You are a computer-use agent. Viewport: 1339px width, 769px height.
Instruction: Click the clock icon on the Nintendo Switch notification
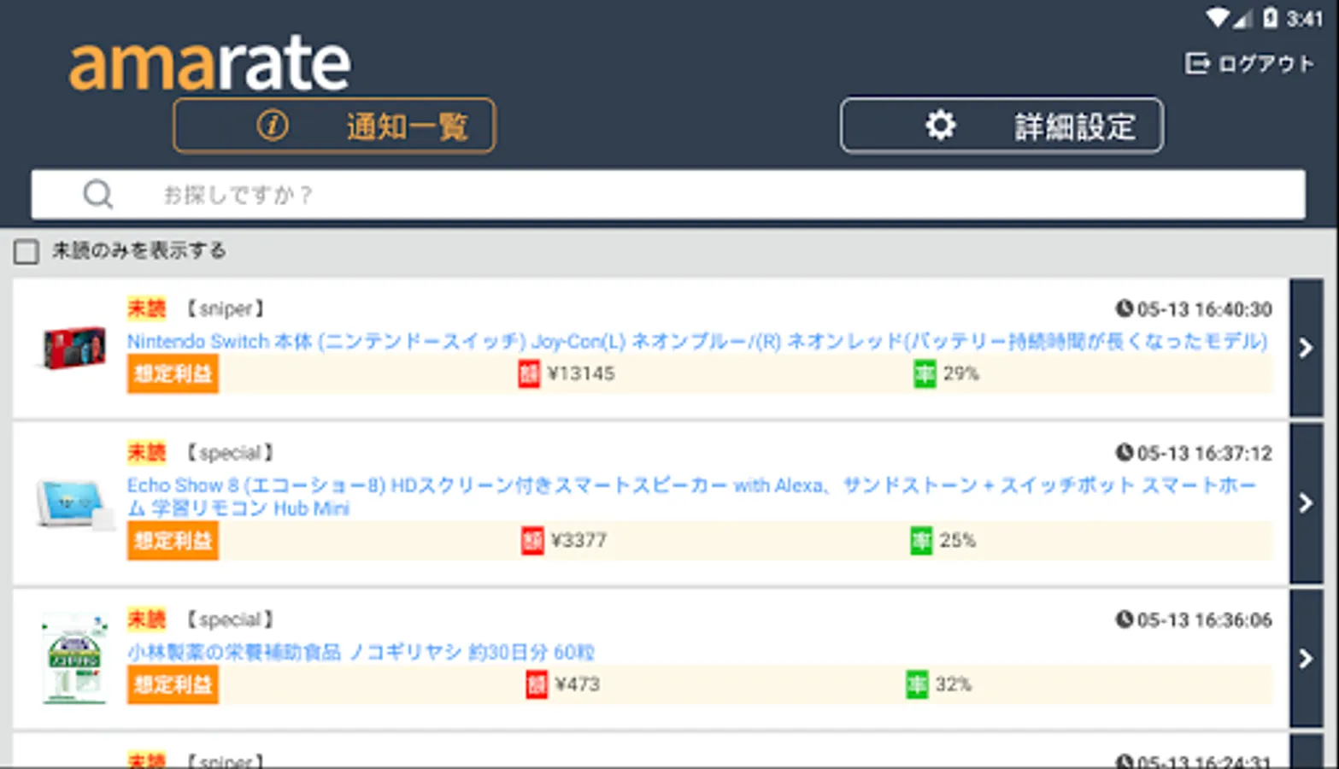coord(1125,309)
